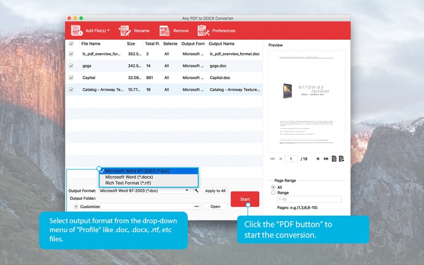
Task: Select the Customize output folder radio
Action: (76, 207)
